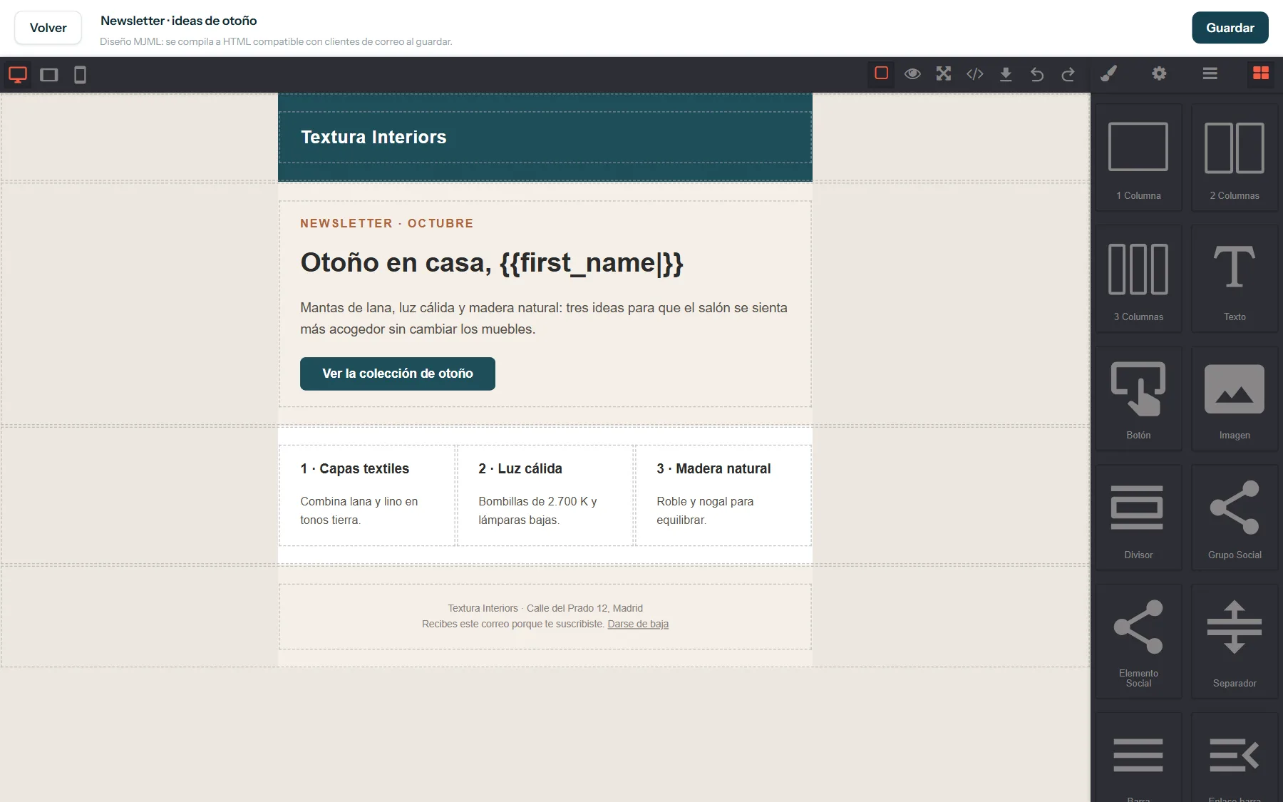Image resolution: width=1283 pixels, height=802 pixels.
Task: Redo the last change
Action: point(1068,73)
